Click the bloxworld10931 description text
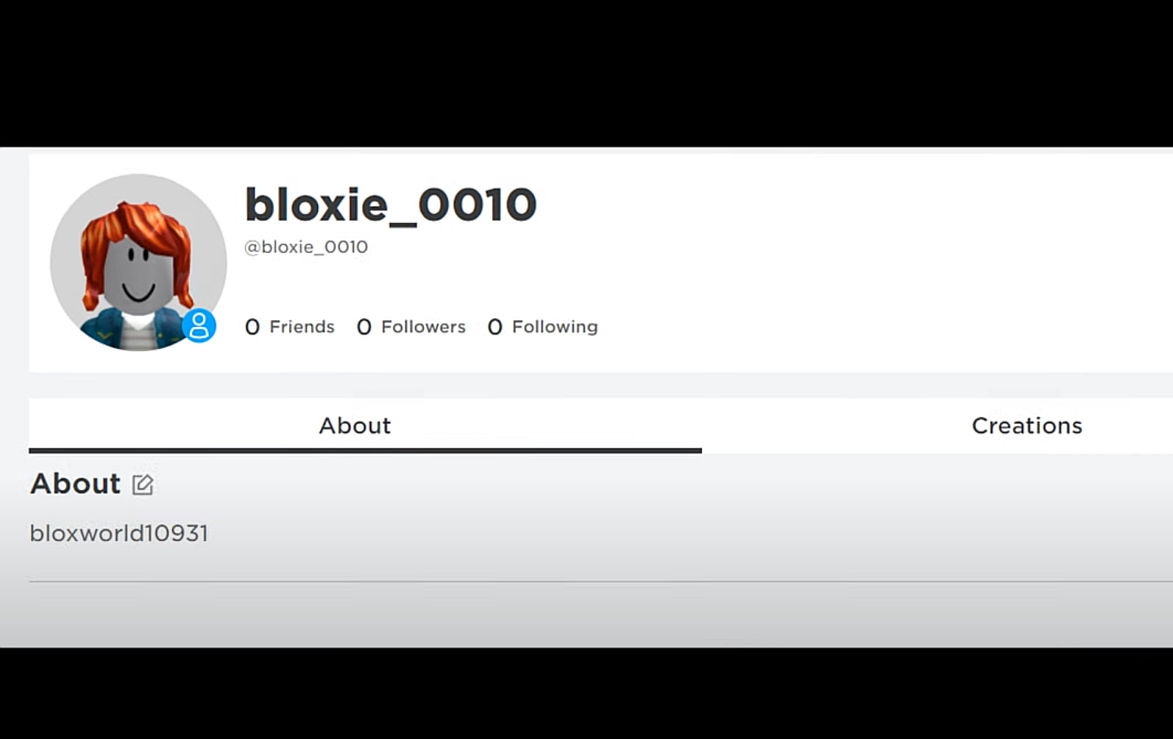The width and height of the screenshot is (1173, 739). [x=119, y=533]
